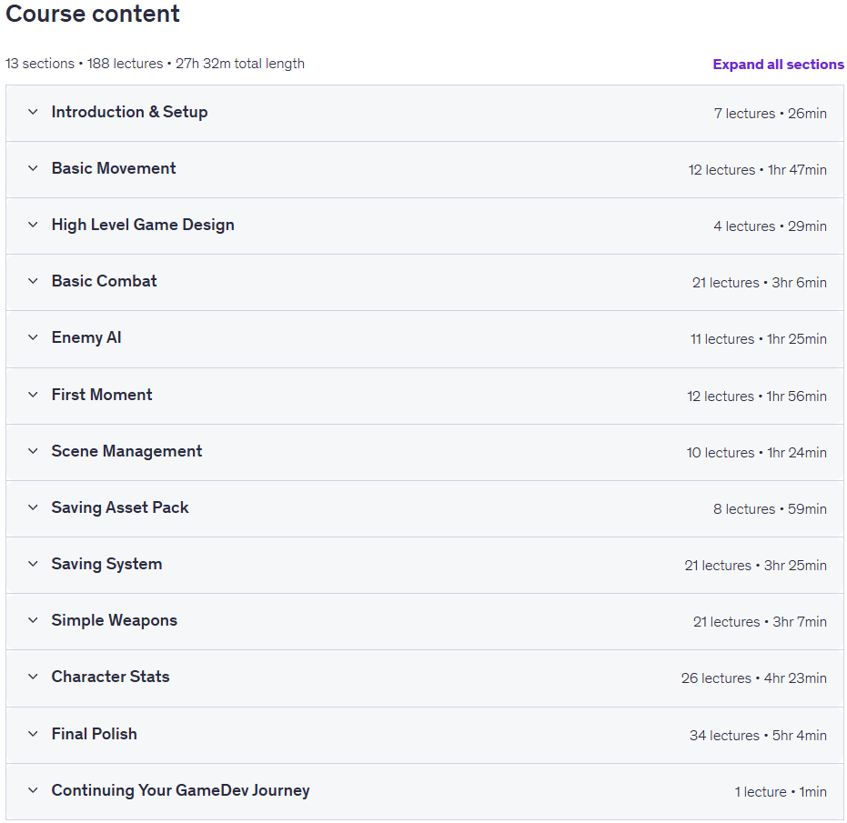The image size is (847, 823).
Task: Expand the Basic Movement chevron
Action: click(x=33, y=168)
